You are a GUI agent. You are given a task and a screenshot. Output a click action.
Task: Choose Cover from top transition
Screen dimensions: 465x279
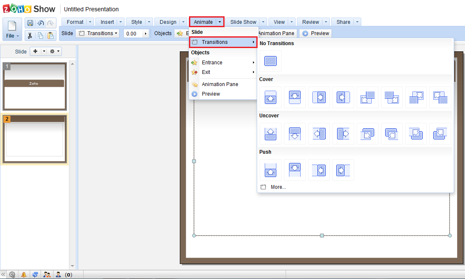[295, 97]
